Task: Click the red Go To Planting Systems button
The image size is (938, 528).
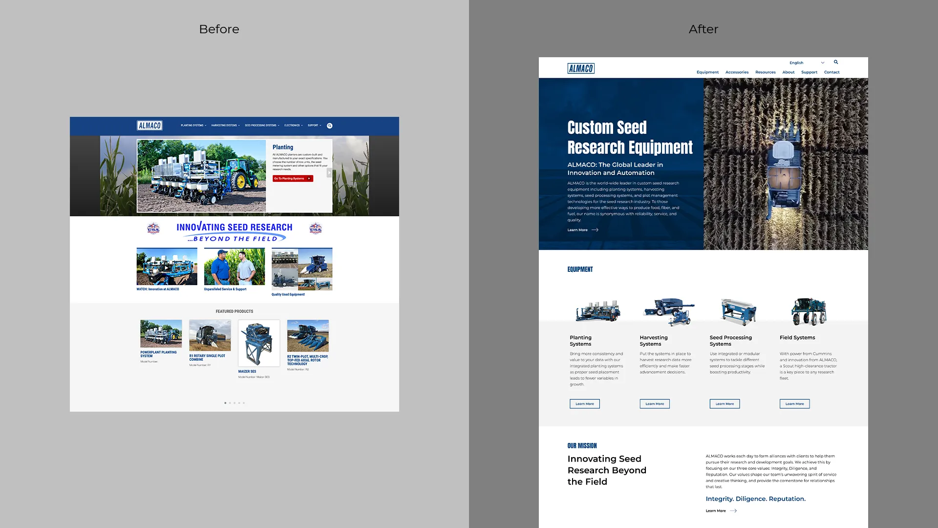Action: (293, 178)
